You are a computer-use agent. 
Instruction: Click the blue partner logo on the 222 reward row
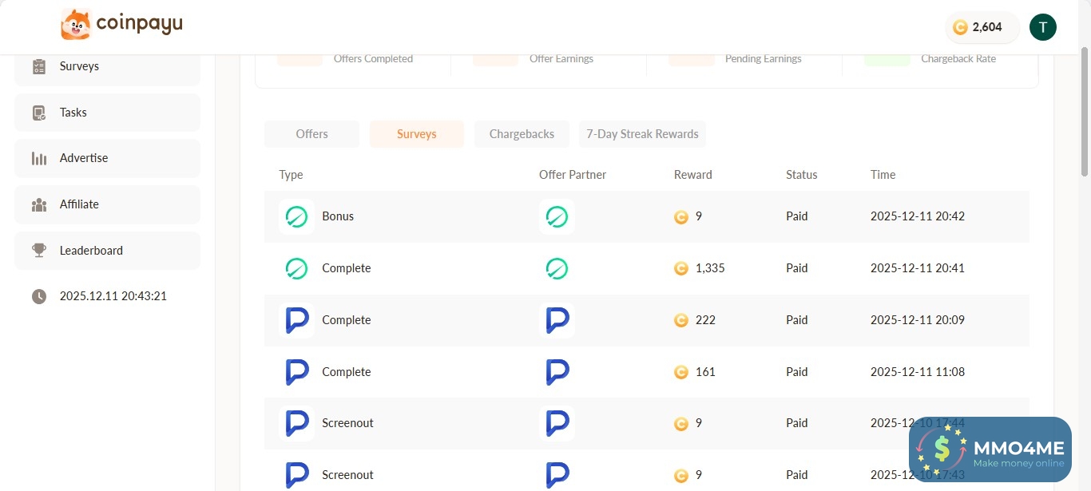557,320
